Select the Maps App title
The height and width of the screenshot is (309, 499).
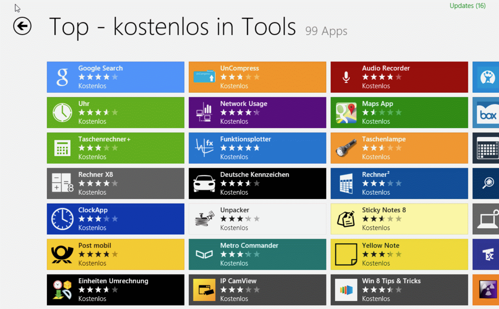pyautogui.click(x=377, y=104)
